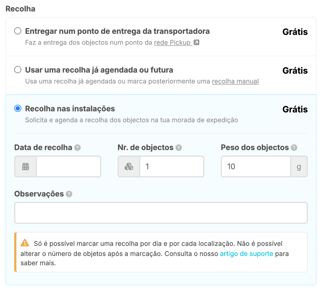Select Recolha nas instalações radio button
322x292 pixels.
[18, 108]
